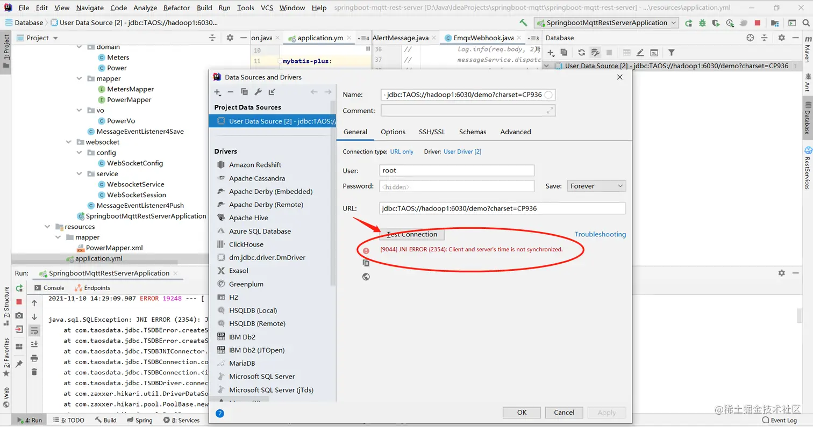Open the query console icon in Database panel

click(x=654, y=53)
